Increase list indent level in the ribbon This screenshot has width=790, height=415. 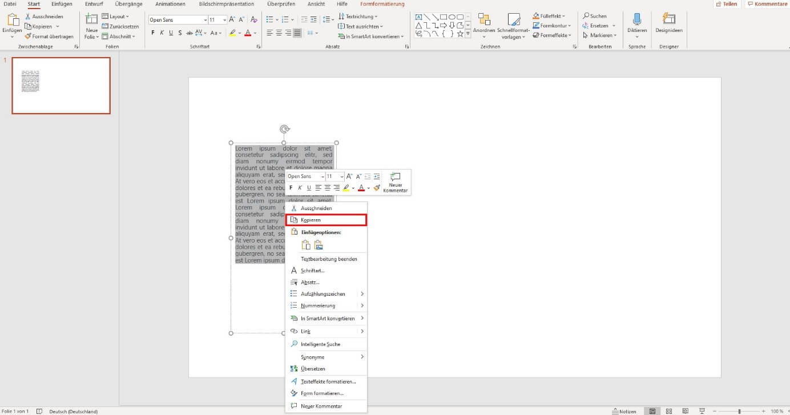point(314,19)
